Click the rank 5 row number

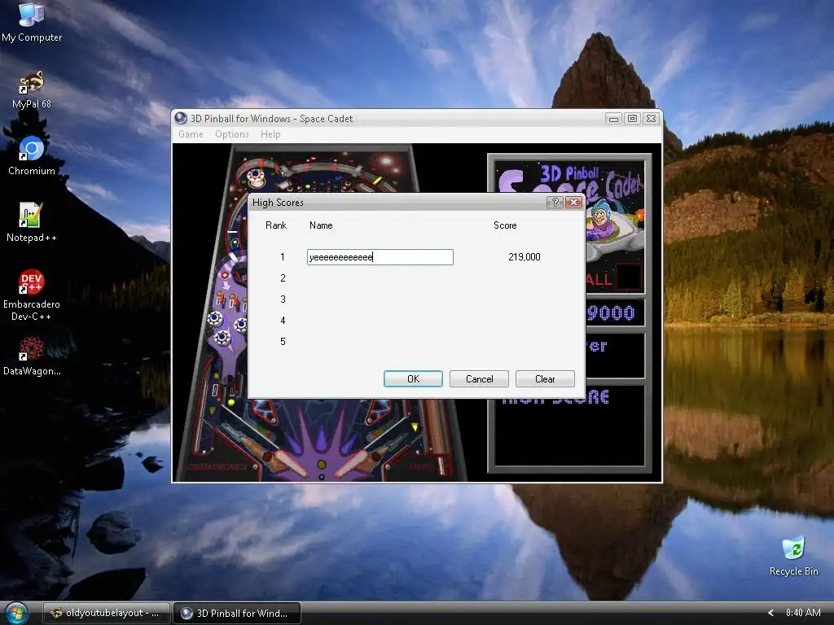tap(283, 342)
